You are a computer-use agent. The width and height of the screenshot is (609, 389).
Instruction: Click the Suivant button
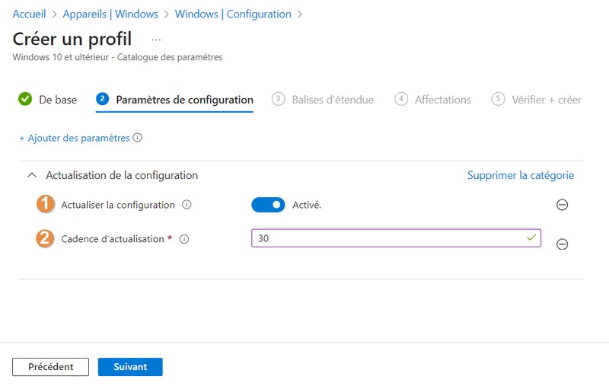click(x=130, y=367)
